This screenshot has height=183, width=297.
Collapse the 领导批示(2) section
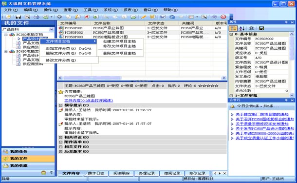[60, 105]
